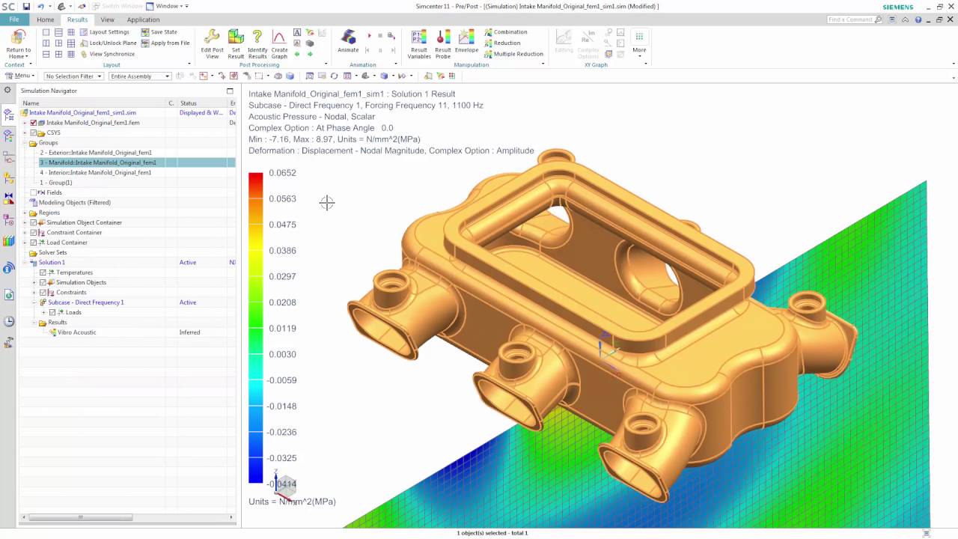
Task: Open the Application tab
Action: coord(143,19)
